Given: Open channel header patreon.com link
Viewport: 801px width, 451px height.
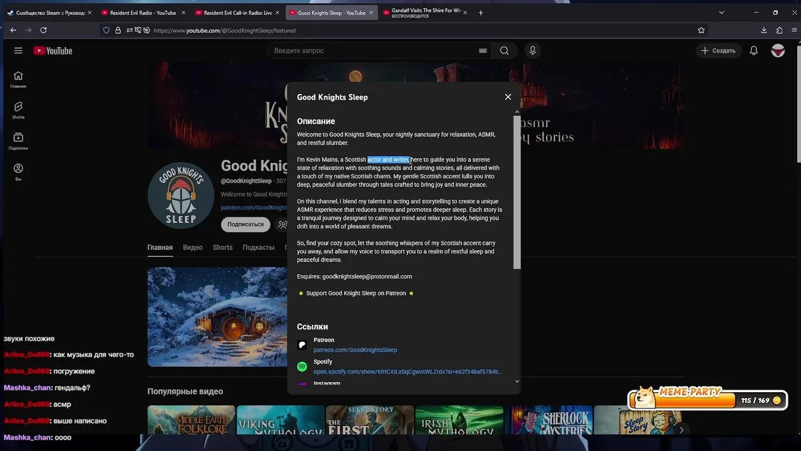Looking at the screenshot, I should [253, 207].
